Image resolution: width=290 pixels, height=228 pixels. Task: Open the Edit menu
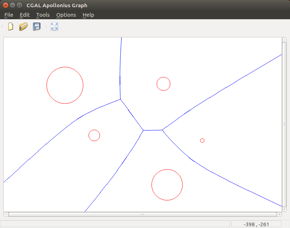[25, 15]
